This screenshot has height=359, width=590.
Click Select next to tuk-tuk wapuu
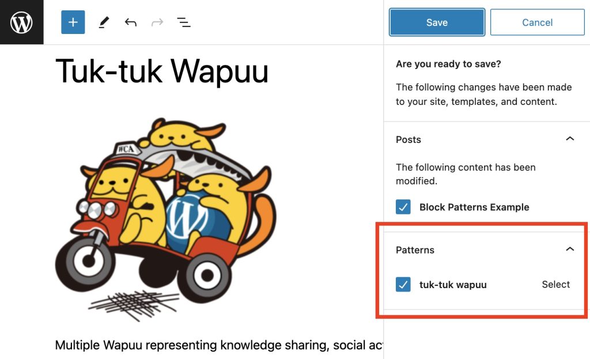(555, 285)
